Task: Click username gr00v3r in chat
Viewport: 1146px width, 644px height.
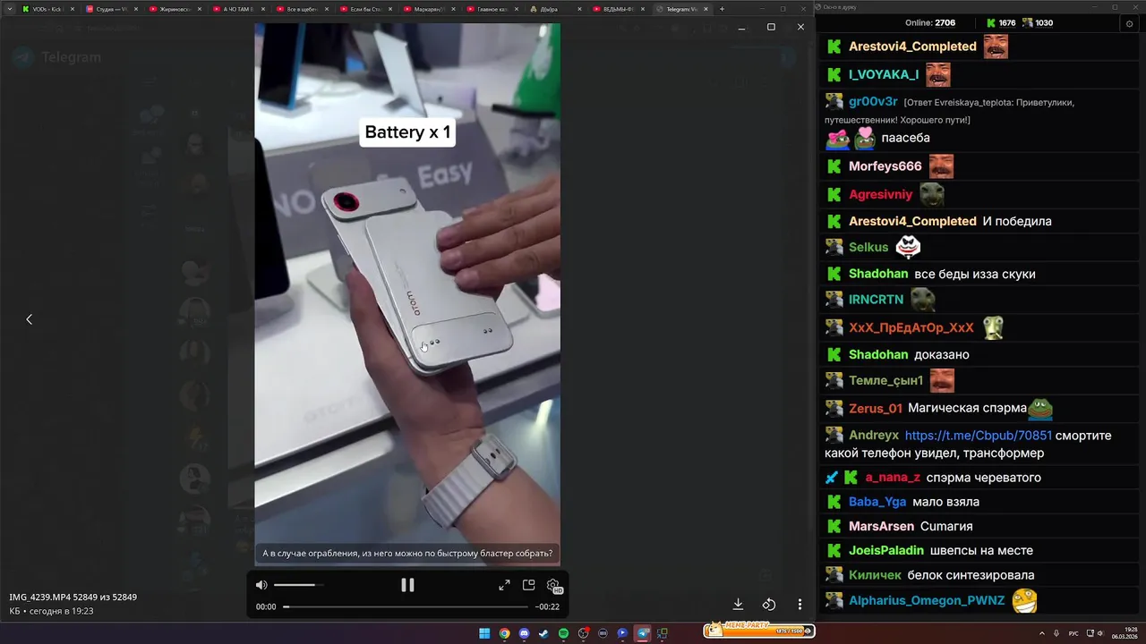Action: point(873,102)
